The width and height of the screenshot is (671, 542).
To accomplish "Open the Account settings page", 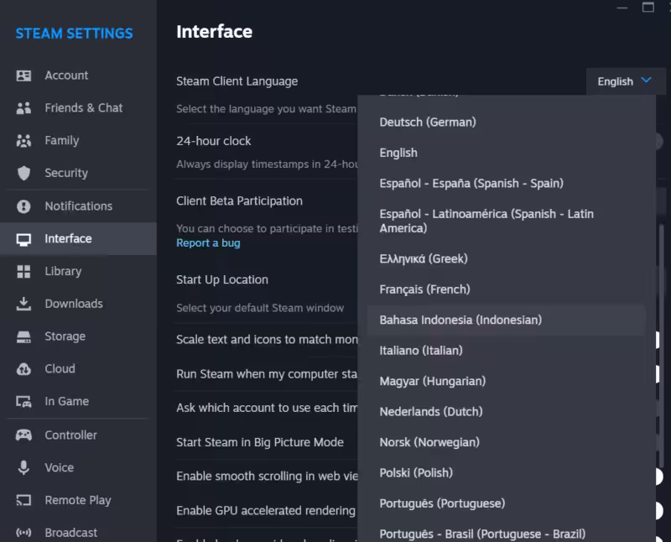I will click(x=78, y=76).
